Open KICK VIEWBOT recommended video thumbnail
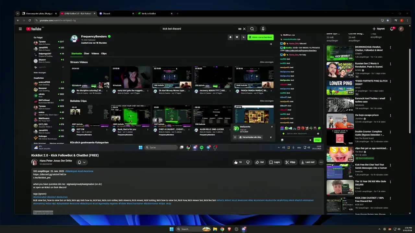 coord(340,53)
